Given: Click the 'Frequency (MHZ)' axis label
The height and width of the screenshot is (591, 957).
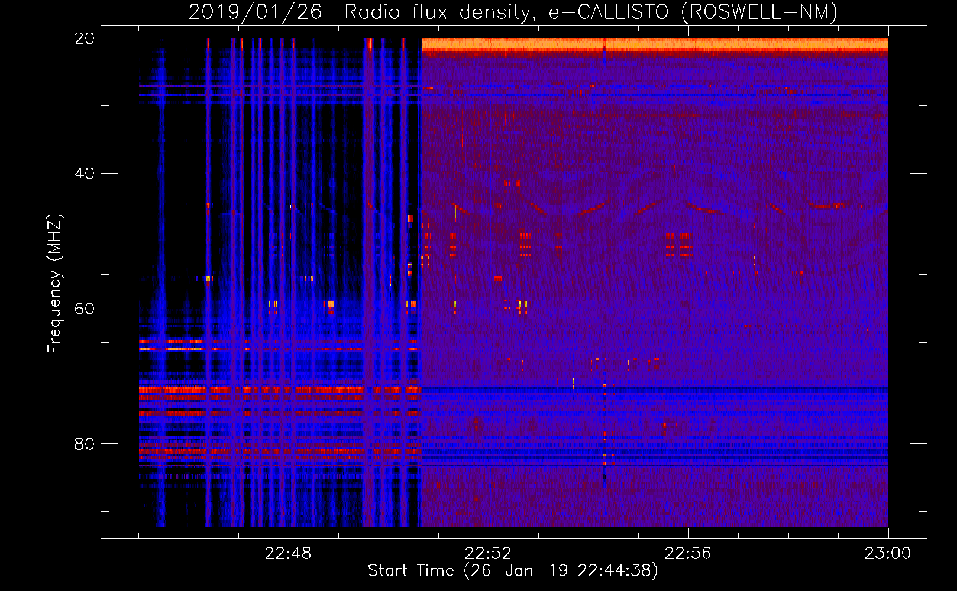Looking at the screenshot, I should point(54,284).
